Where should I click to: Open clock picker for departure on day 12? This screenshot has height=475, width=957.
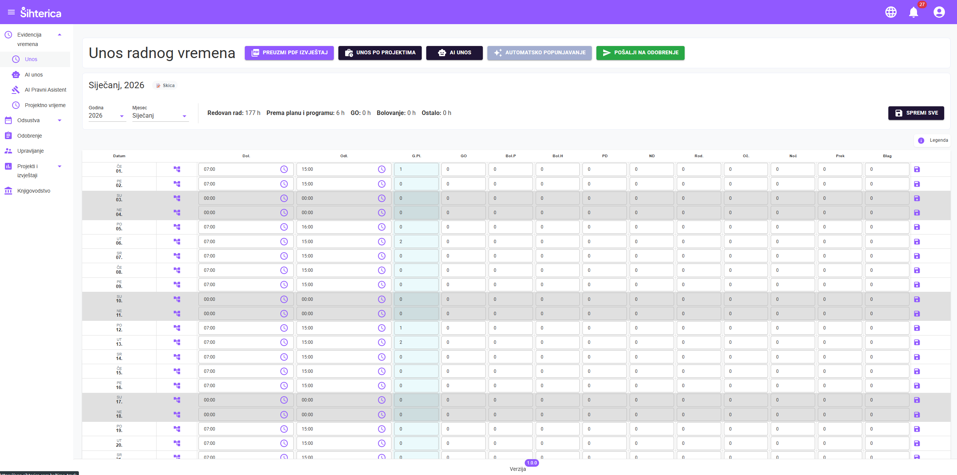[x=381, y=328]
